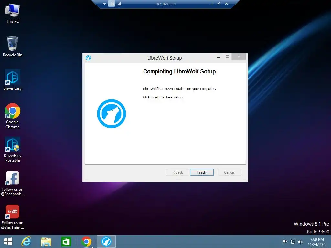This screenshot has width=331, height=248.
Task: Restore down the remote session window
Action: pyautogui.click(x=219, y=4)
